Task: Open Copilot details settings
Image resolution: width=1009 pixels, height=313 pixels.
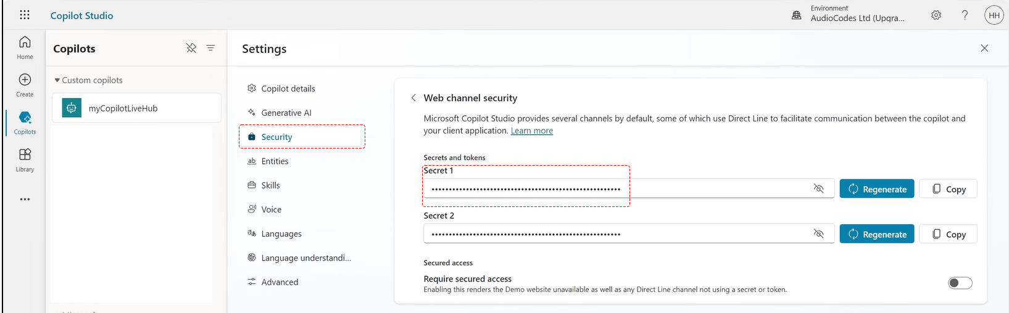Action: (281, 88)
